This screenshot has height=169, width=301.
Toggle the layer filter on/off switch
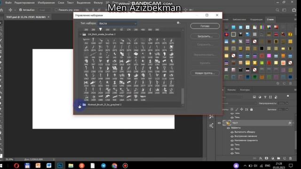[288, 96]
